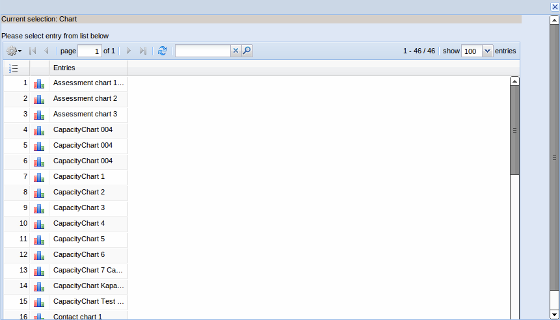The height and width of the screenshot is (320, 560).
Task: Select the Assessment chart 2 entry
Action: tap(85, 99)
